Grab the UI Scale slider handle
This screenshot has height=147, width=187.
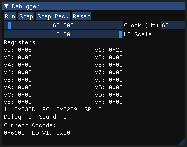point(121,34)
